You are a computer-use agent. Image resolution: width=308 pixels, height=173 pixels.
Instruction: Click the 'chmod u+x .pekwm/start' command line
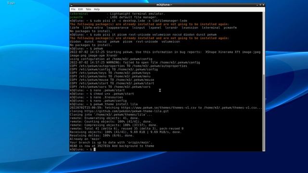pyautogui.click(x=102, y=94)
